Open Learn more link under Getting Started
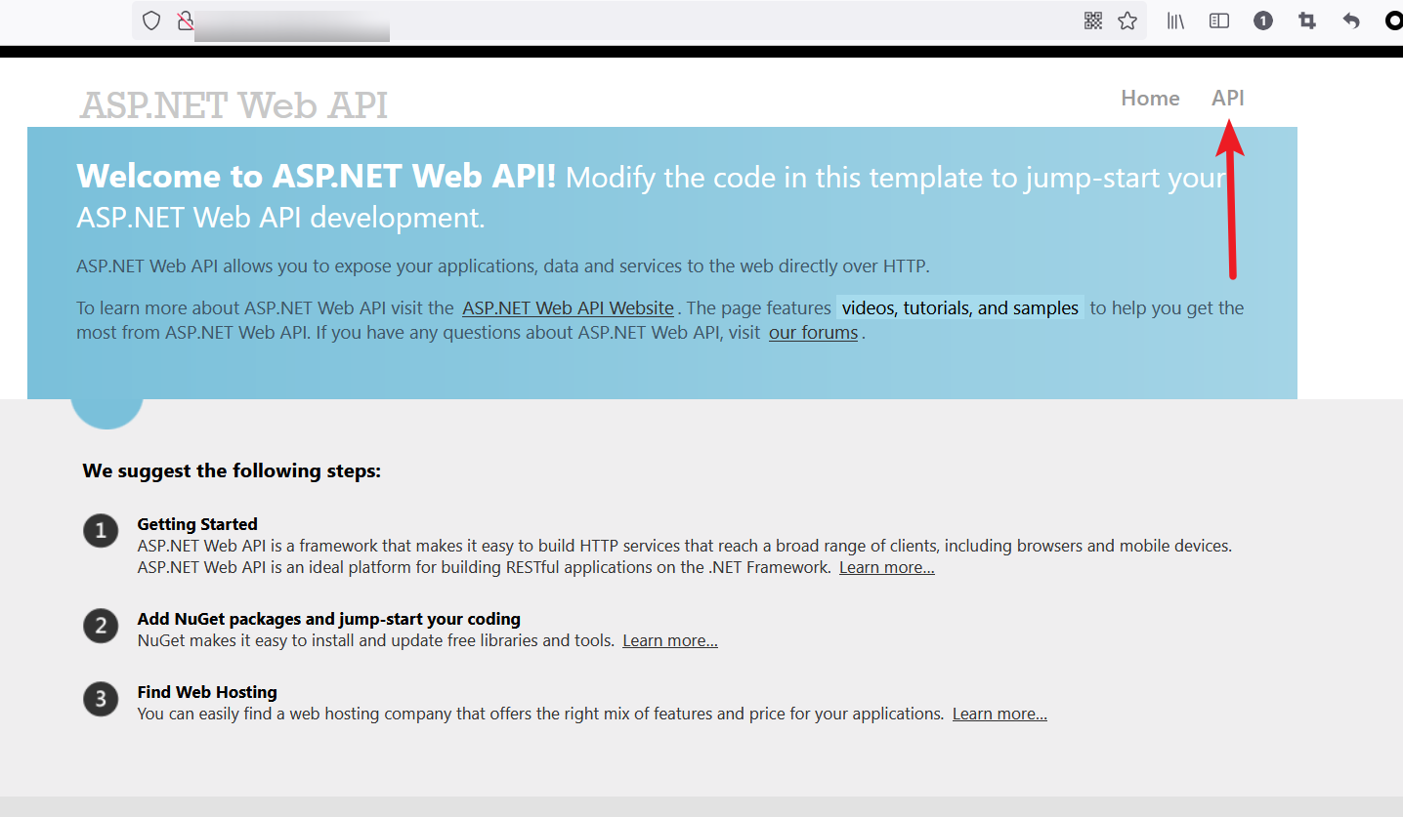 pyautogui.click(x=886, y=567)
